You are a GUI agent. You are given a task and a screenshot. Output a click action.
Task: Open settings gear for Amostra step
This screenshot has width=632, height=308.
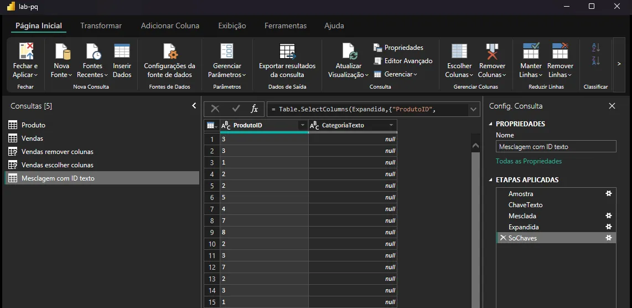(609, 194)
